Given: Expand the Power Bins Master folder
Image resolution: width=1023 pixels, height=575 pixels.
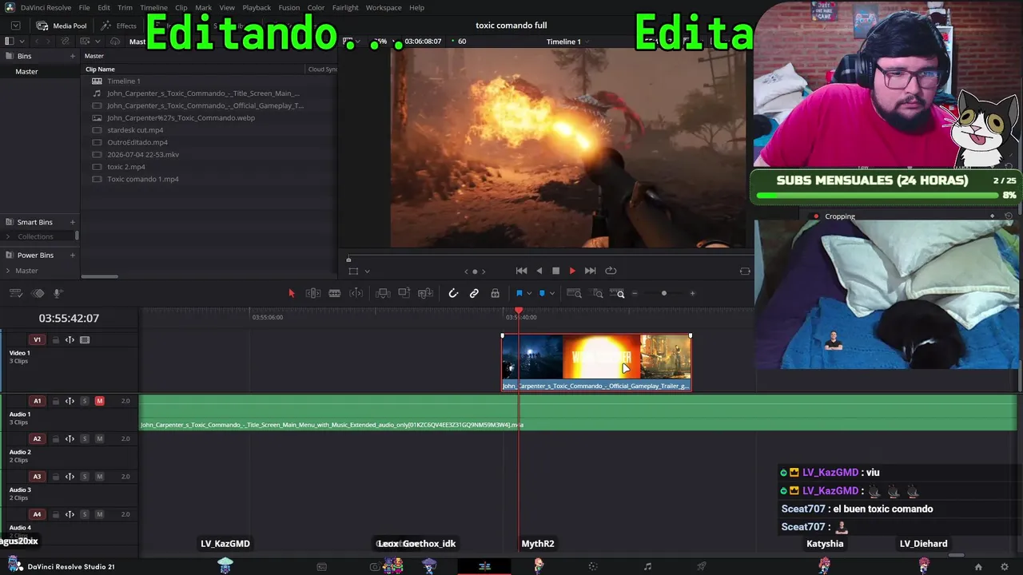Looking at the screenshot, I should tap(9, 271).
